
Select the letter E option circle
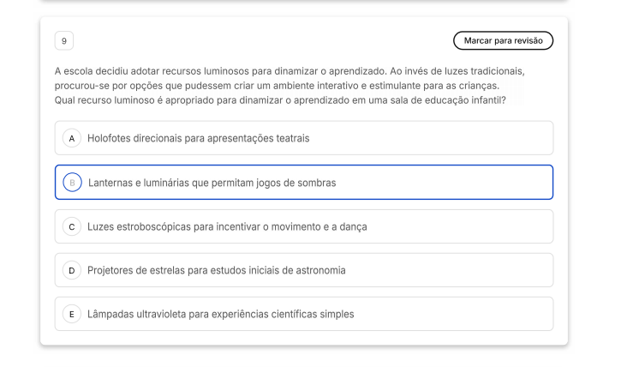73,314
